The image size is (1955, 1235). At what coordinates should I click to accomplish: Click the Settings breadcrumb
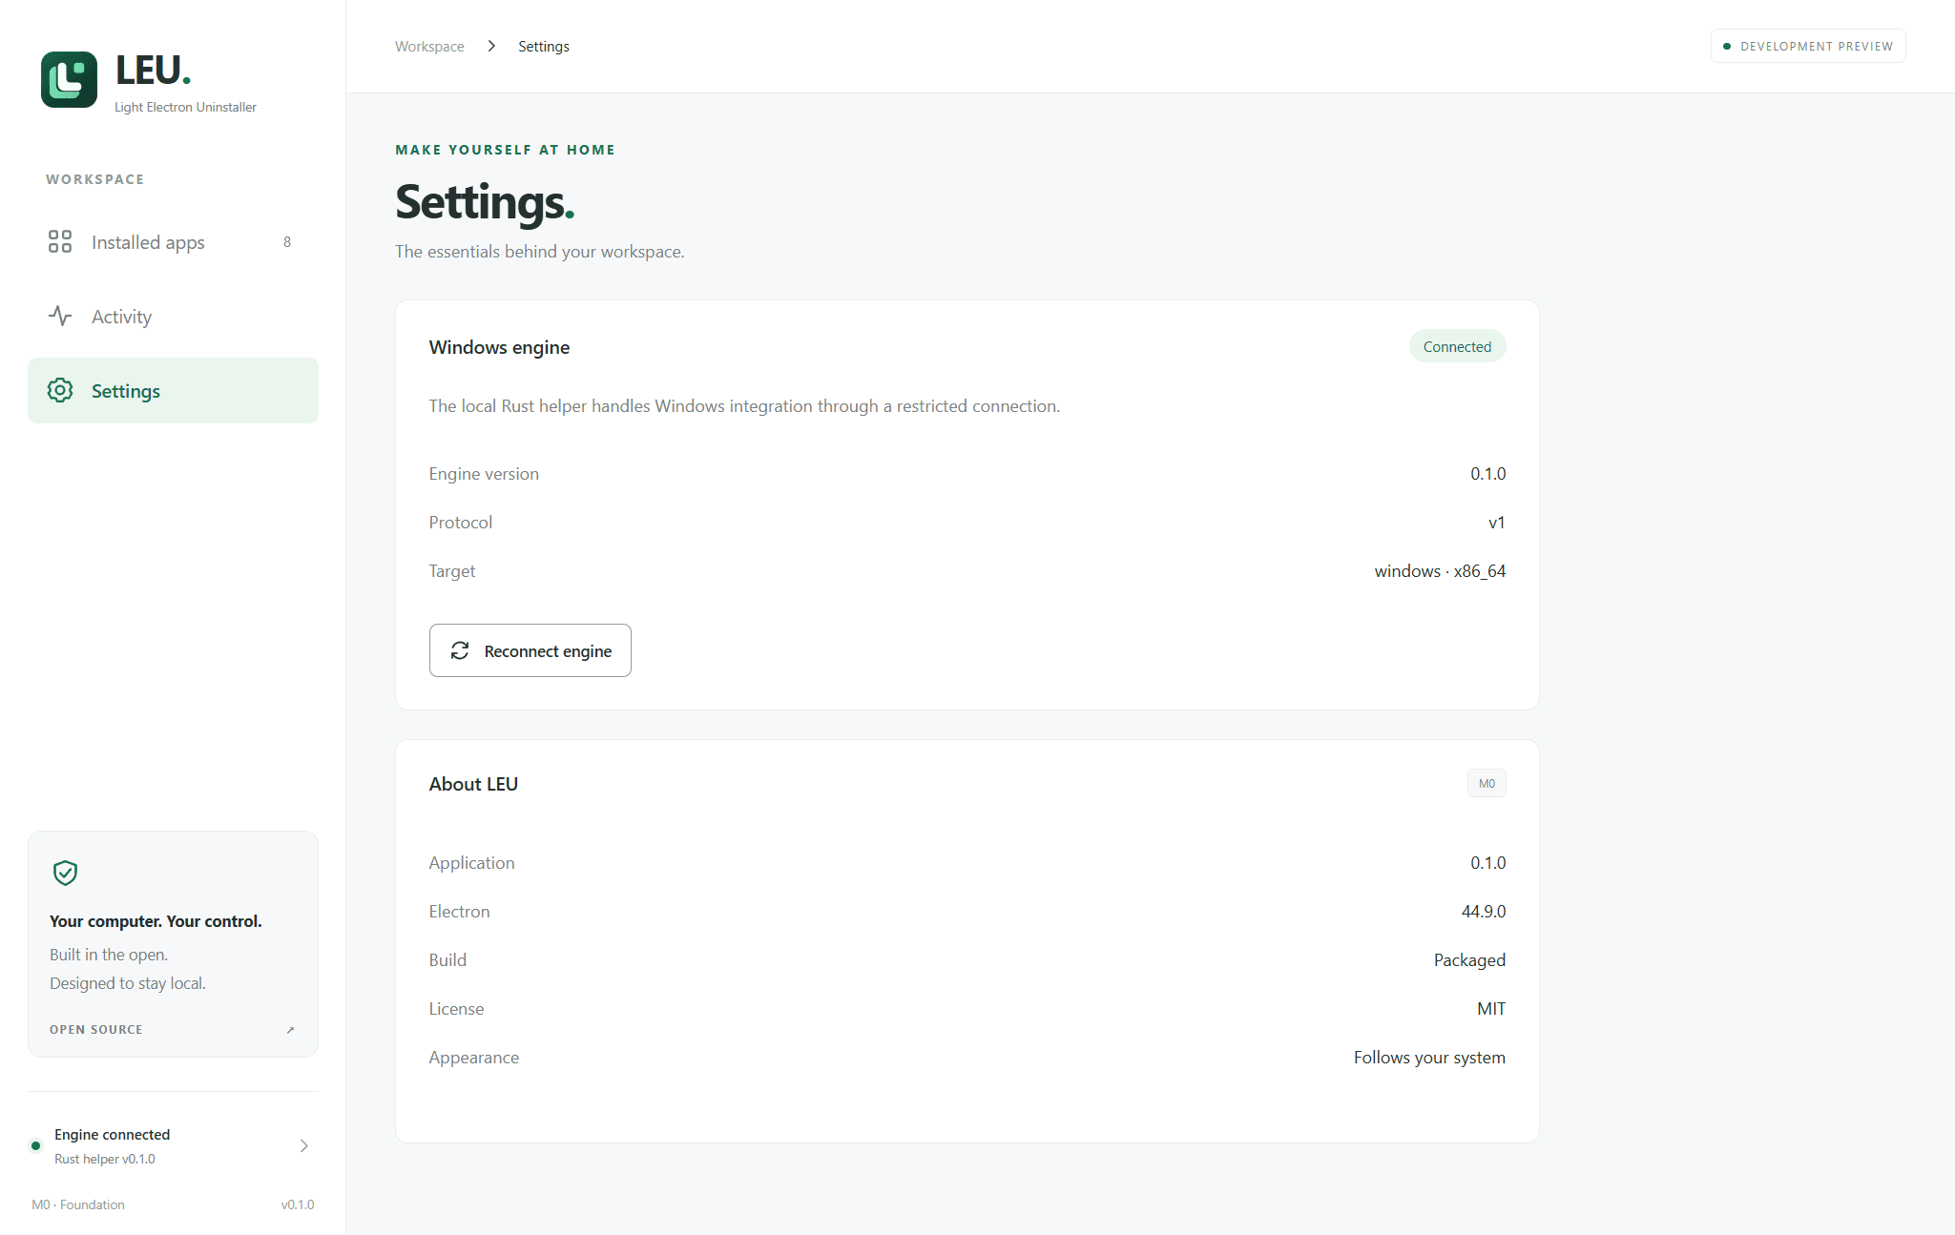544,46
